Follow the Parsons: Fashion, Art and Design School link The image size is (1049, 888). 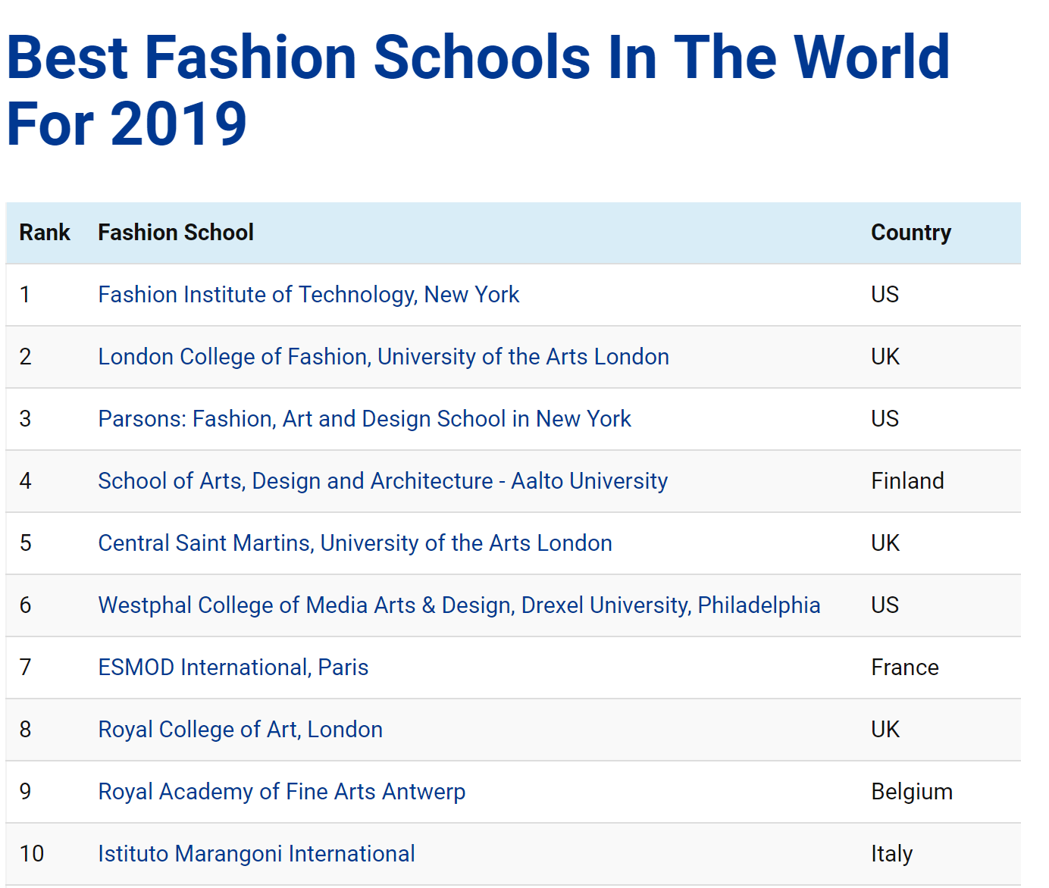pyautogui.click(x=365, y=419)
